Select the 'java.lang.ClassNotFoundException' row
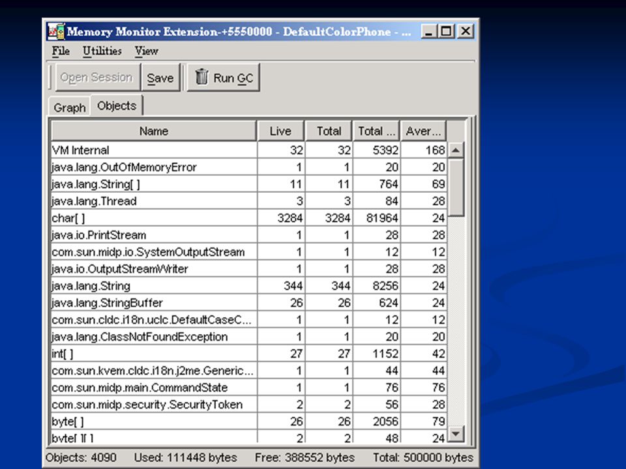This screenshot has height=469, width=626. 248,337
